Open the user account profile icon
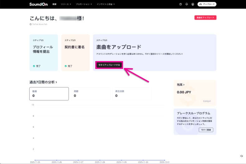 point(193,4)
